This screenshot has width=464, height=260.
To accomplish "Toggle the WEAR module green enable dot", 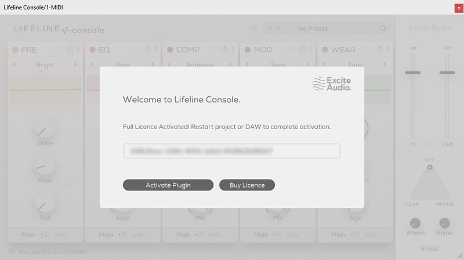I will click(325, 50).
